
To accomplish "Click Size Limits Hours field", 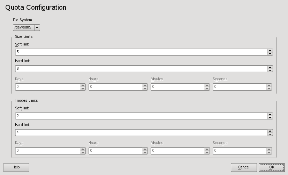I will click(x=115, y=87).
